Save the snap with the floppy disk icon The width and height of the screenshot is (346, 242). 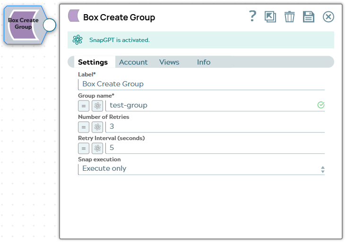[x=309, y=17]
